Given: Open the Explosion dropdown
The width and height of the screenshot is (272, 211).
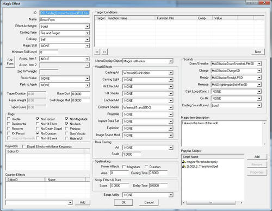Looking at the screenshot, I should click(171, 129).
